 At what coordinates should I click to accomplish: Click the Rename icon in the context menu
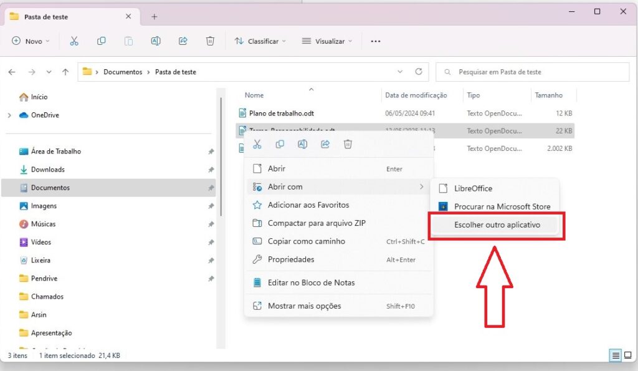[302, 144]
